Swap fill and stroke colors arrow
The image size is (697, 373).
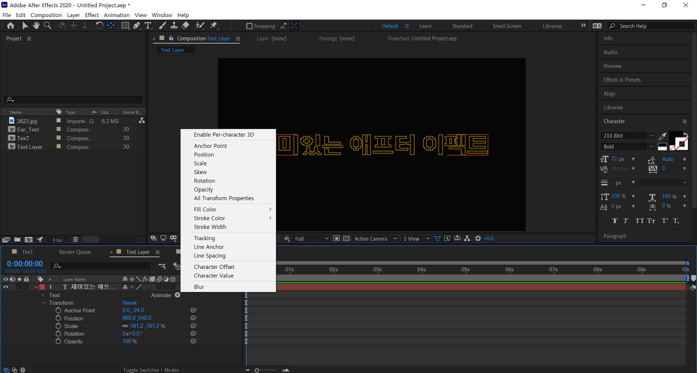click(685, 134)
